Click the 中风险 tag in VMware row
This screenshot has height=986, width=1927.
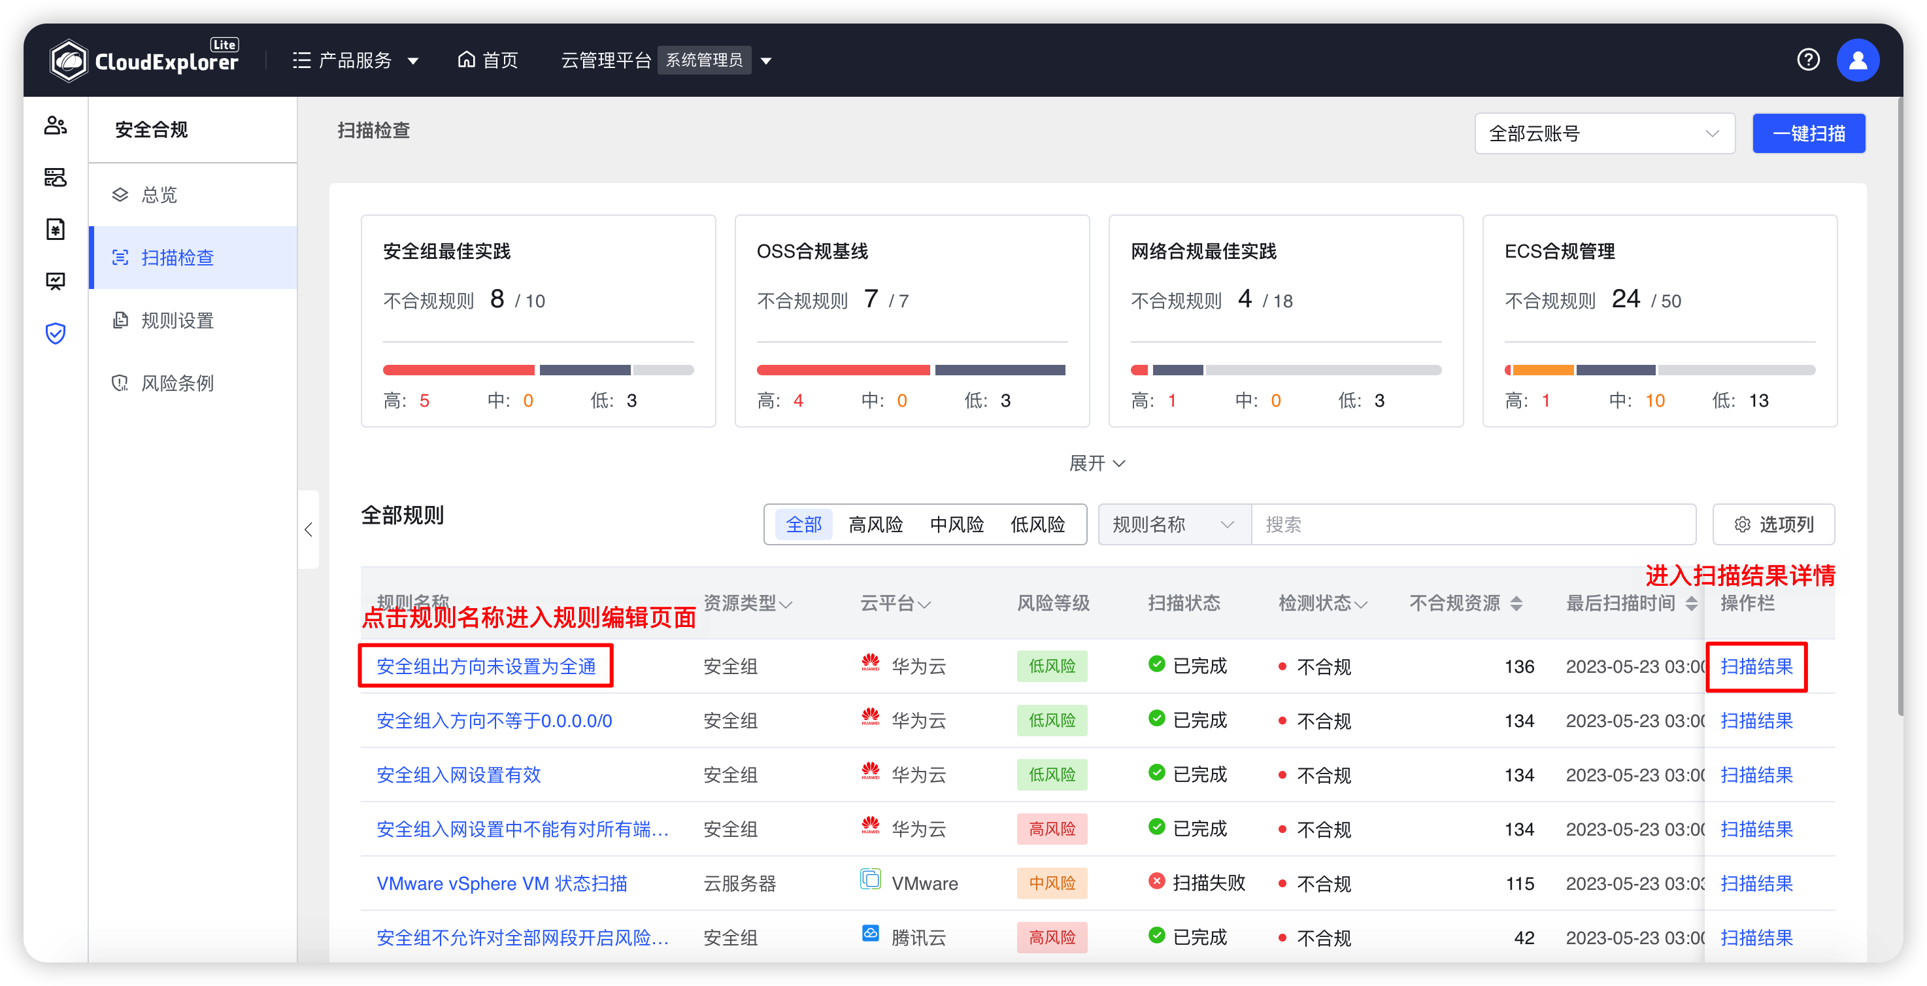click(1052, 883)
